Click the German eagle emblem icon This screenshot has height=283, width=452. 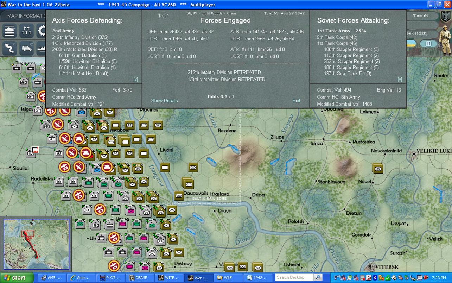[x=446, y=16]
